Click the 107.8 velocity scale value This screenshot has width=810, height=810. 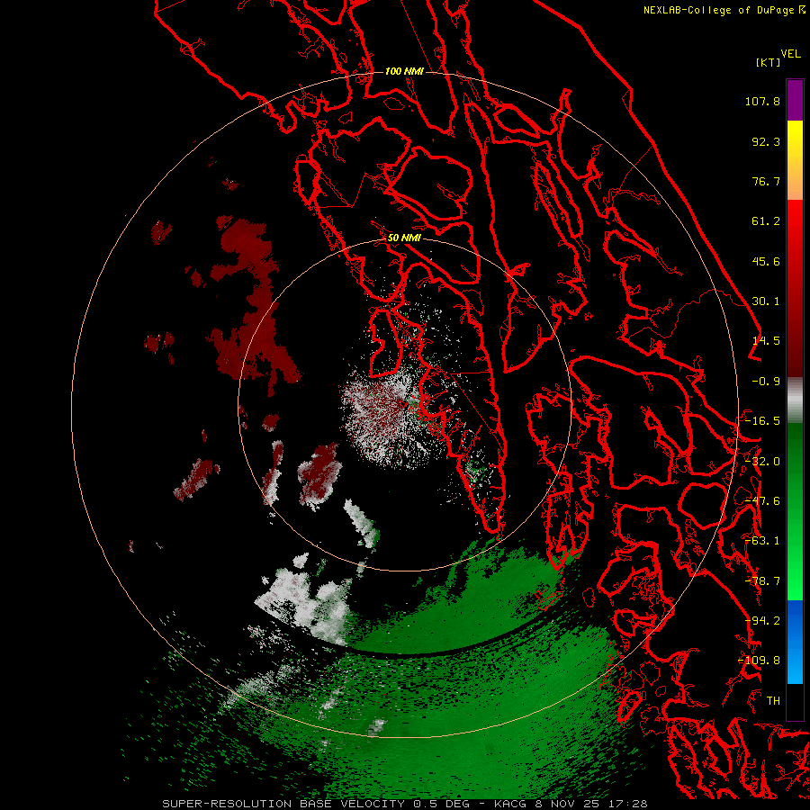[762, 101]
